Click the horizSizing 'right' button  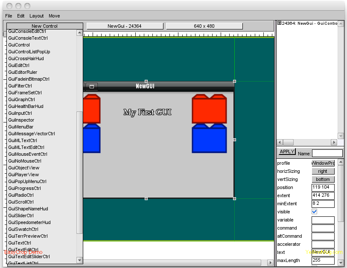[x=323, y=171]
